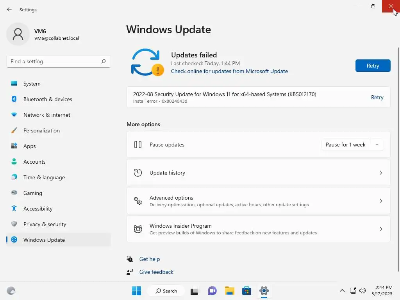Image resolution: width=400 pixels, height=300 pixels.
Task: Go to Time & language settings
Action: (44, 177)
